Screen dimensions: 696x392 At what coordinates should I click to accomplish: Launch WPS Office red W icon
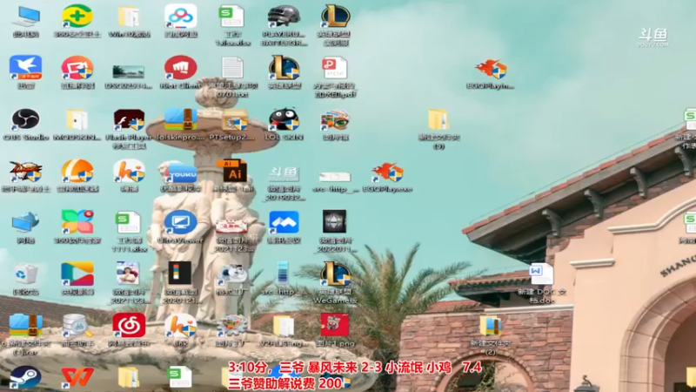(77, 377)
